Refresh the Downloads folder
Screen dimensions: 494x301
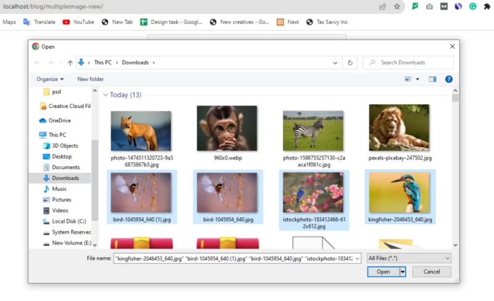350,63
